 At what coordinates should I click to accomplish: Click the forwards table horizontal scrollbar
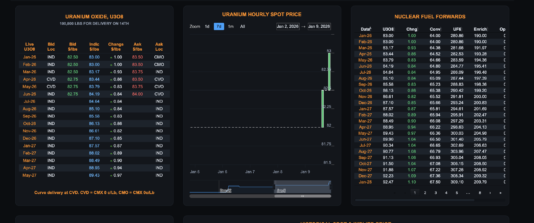[414, 200]
